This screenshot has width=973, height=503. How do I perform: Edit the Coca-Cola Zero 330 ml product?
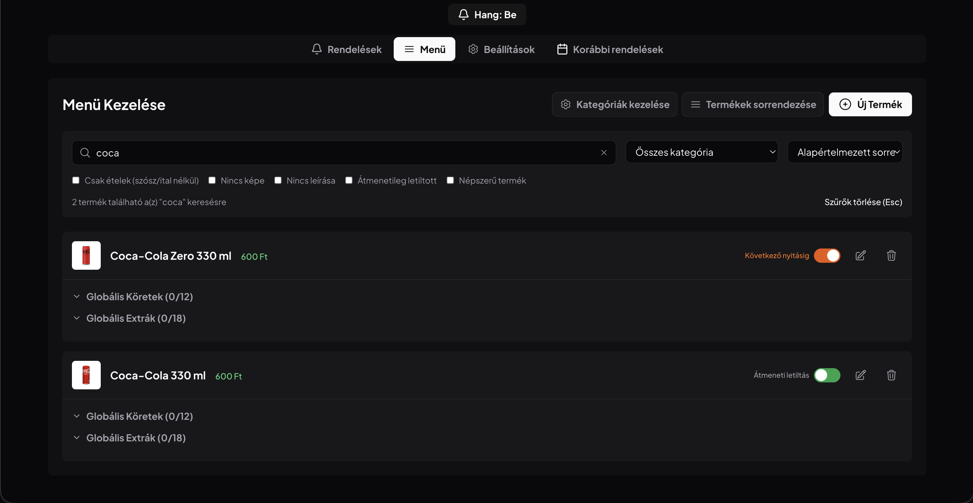point(860,256)
